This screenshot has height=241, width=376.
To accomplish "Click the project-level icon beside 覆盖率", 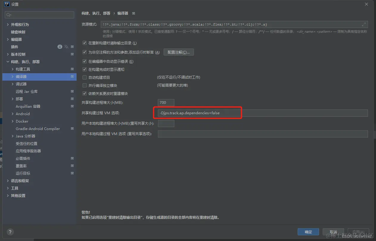I will tap(72, 166).
